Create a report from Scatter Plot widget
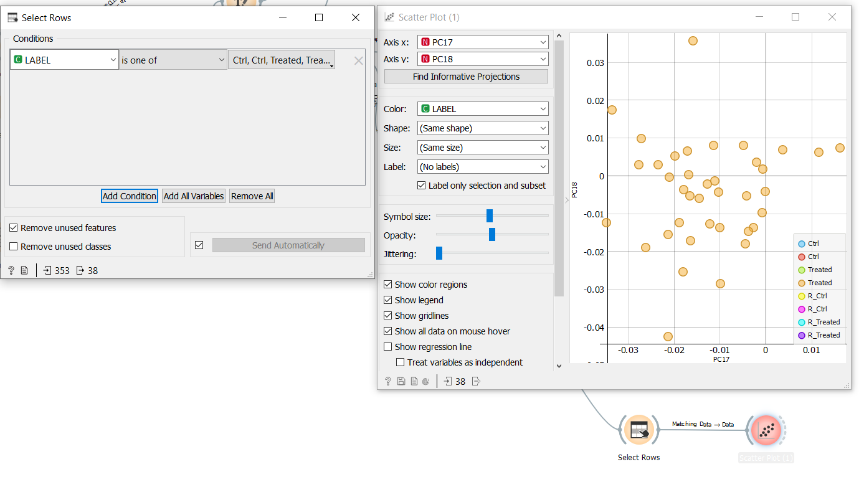Image resolution: width=864 pixels, height=482 pixels. point(414,380)
